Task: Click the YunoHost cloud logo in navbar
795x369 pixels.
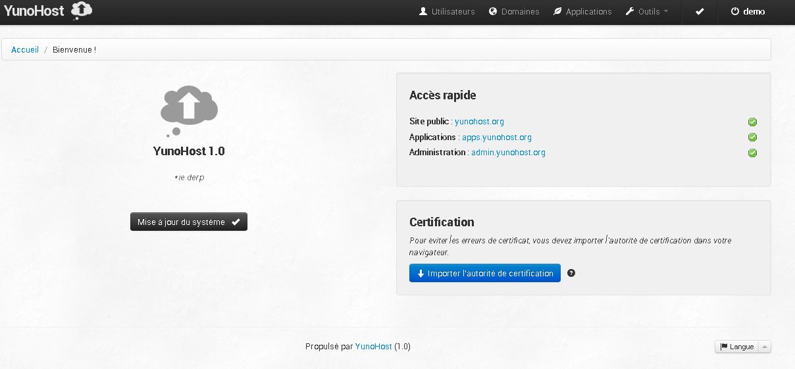Action: point(82,11)
